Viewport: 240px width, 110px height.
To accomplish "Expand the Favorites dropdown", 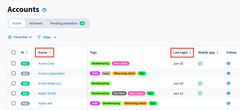I will (x=31, y=37).
